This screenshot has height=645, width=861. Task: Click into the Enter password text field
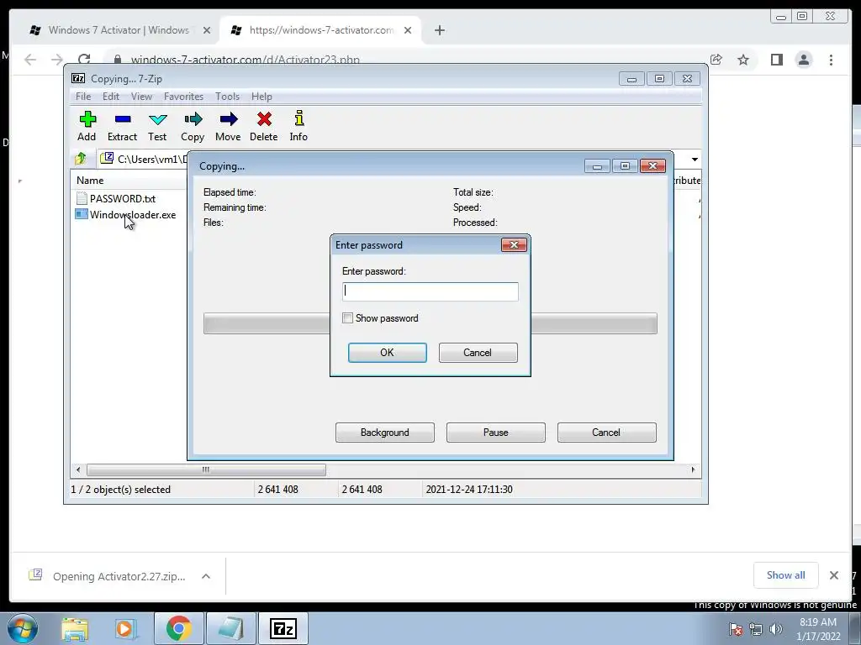[x=430, y=291]
